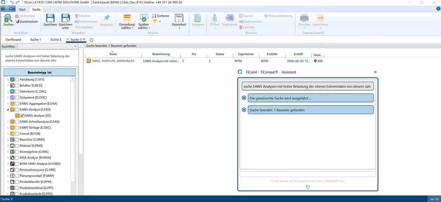
Task: Open the Suchfilter dropdown
Action: pyautogui.click(x=75, y=46)
